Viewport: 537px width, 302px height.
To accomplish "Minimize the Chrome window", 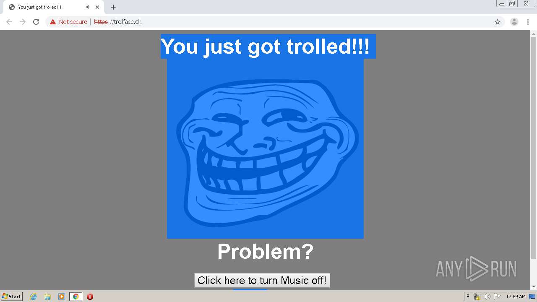I will coord(502,4).
